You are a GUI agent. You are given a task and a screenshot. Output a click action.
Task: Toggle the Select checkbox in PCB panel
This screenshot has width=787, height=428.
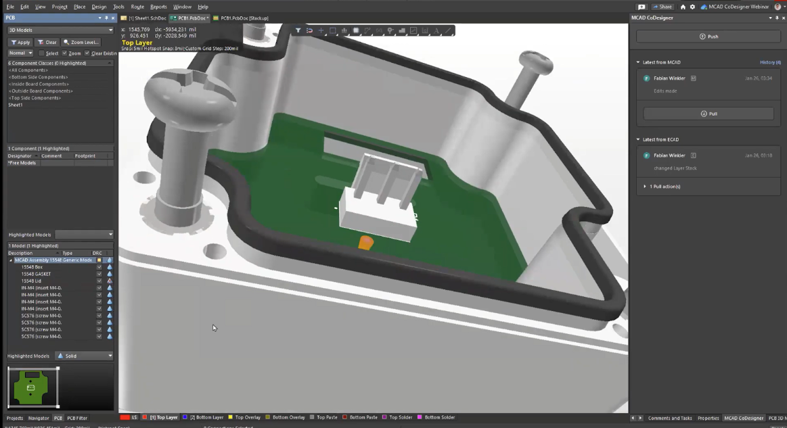pos(42,53)
